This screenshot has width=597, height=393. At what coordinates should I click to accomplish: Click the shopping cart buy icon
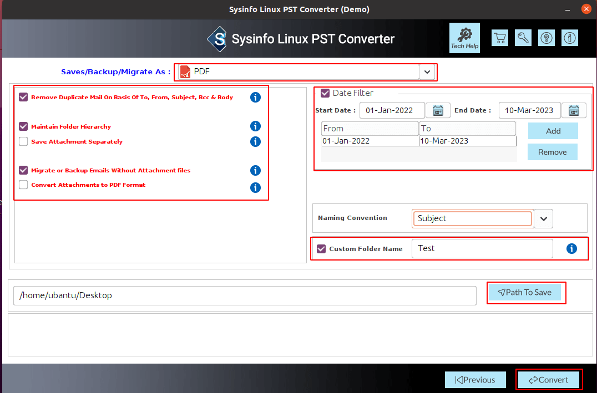point(500,38)
